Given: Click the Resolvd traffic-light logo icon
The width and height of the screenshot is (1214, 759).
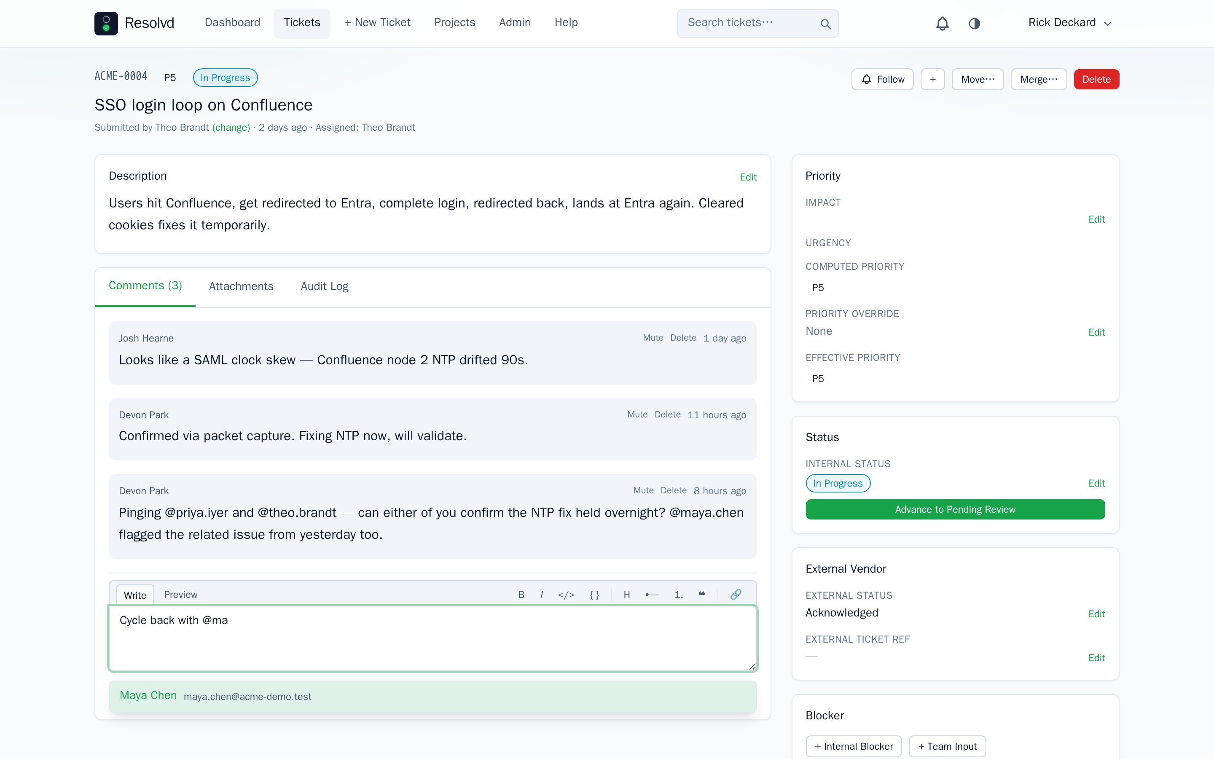Looking at the screenshot, I should click(x=106, y=23).
